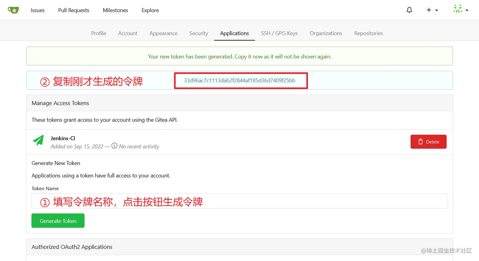
Task: Go to Issues in the top navigation
Action: pos(38,10)
